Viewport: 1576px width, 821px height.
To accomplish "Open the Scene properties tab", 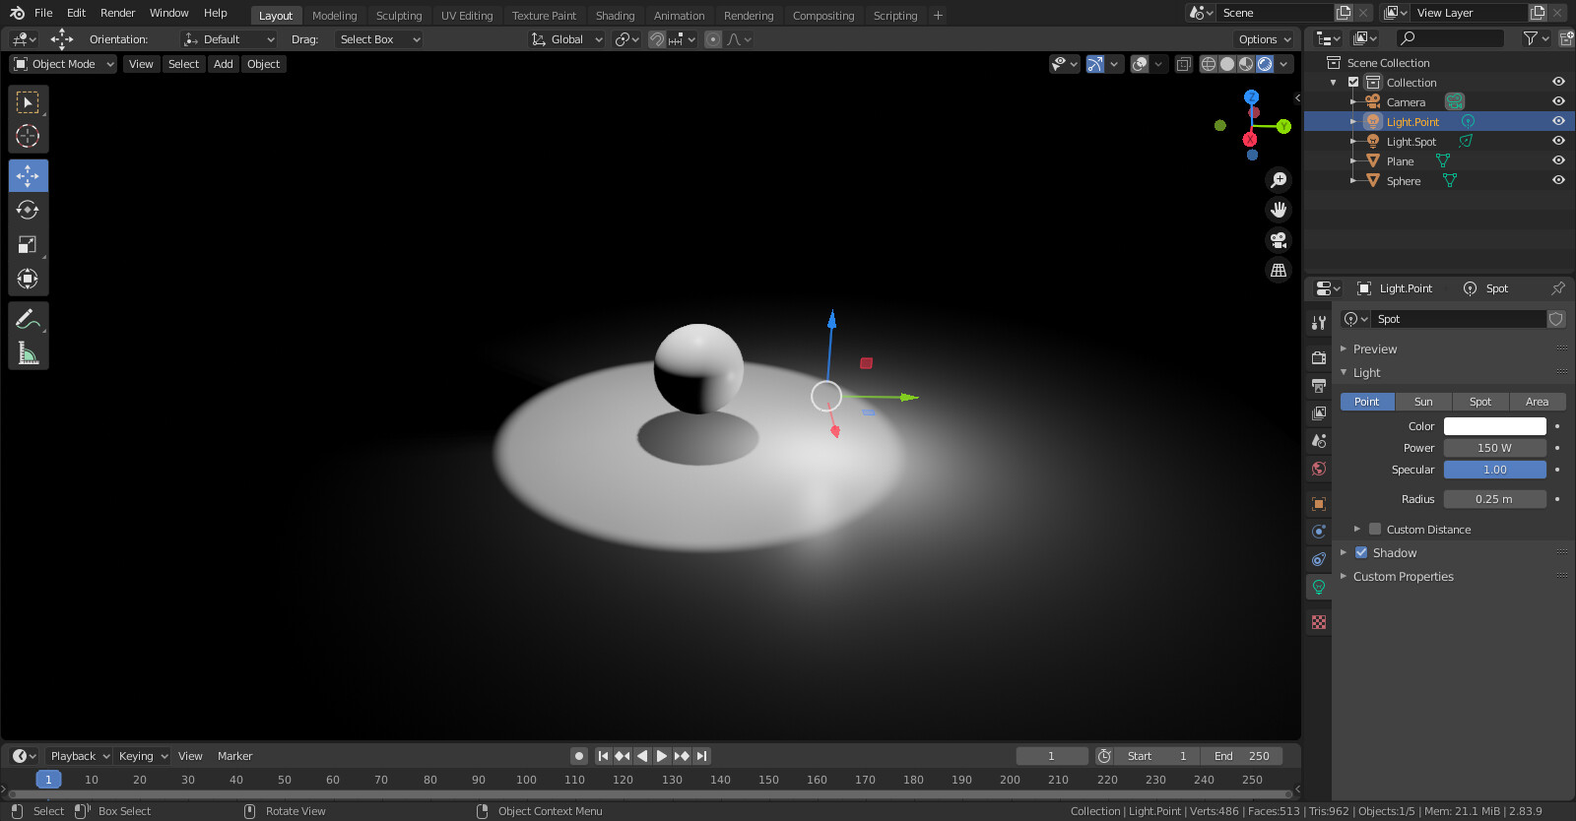I will tap(1319, 441).
